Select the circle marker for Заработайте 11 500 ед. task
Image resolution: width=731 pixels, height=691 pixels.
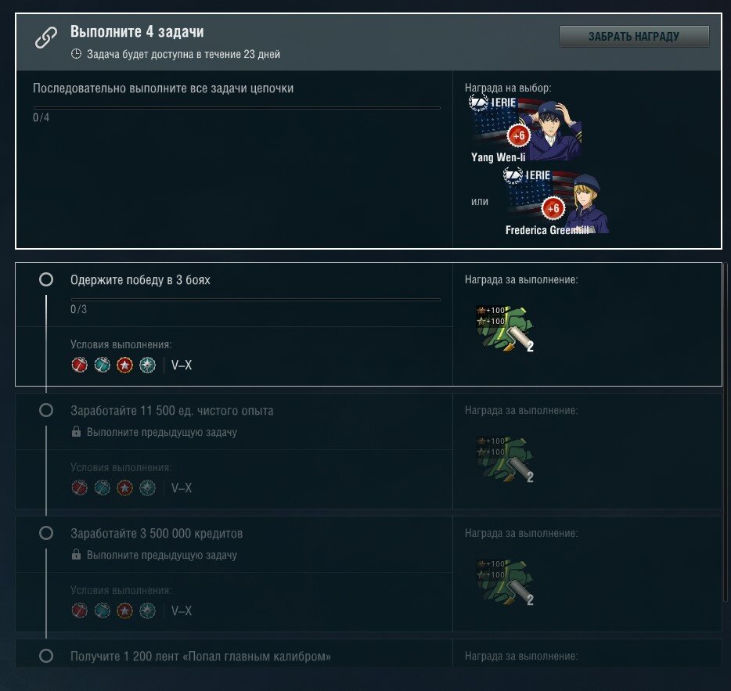[x=46, y=410]
